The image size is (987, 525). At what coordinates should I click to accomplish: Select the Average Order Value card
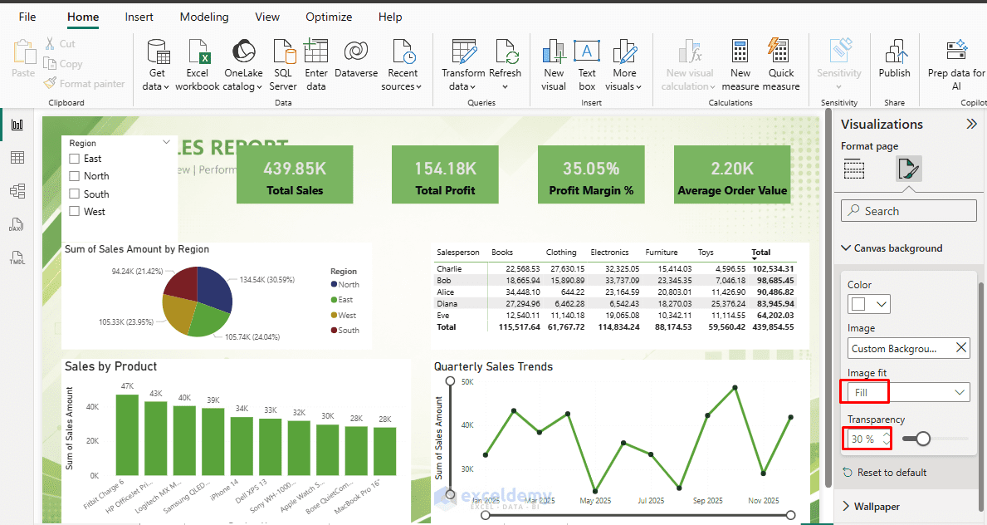732,174
